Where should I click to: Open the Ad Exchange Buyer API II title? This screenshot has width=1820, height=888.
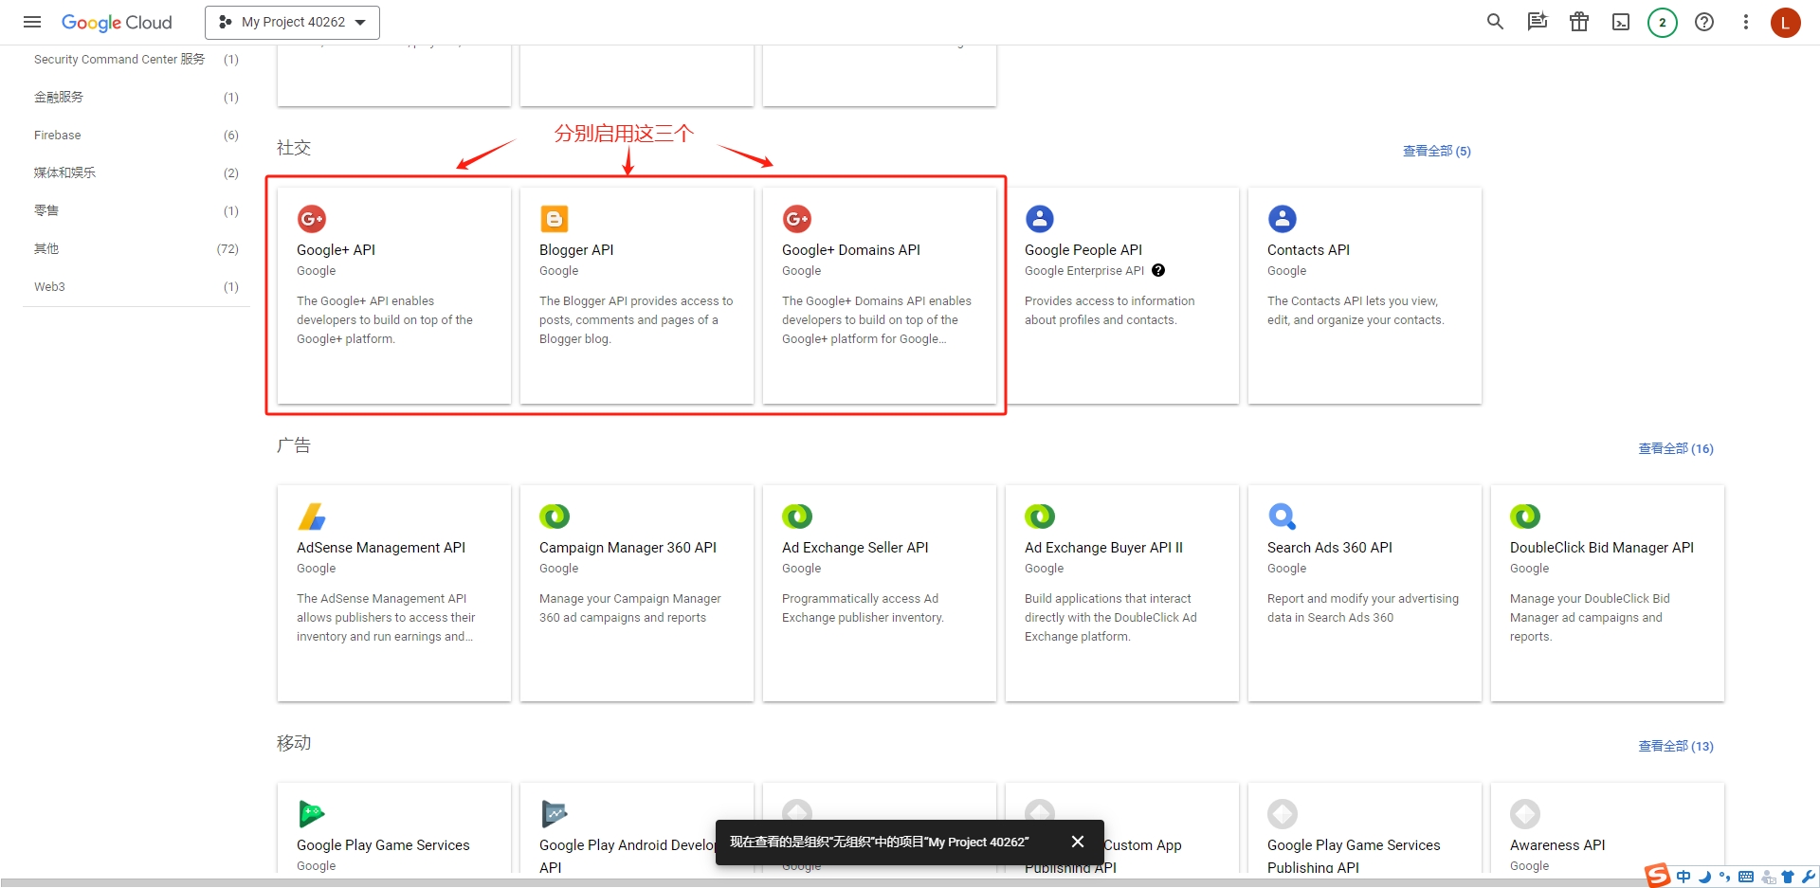[x=1103, y=548]
